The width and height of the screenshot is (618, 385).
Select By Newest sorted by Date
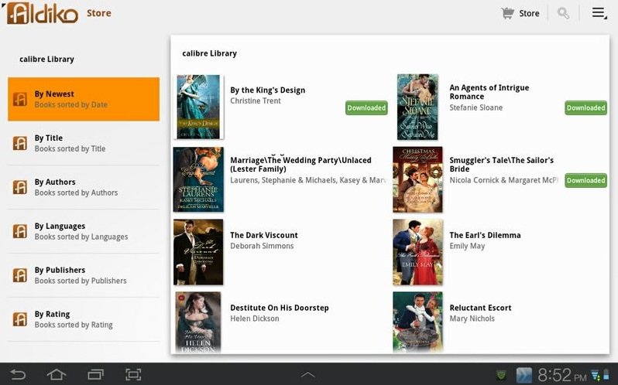[84, 99]
